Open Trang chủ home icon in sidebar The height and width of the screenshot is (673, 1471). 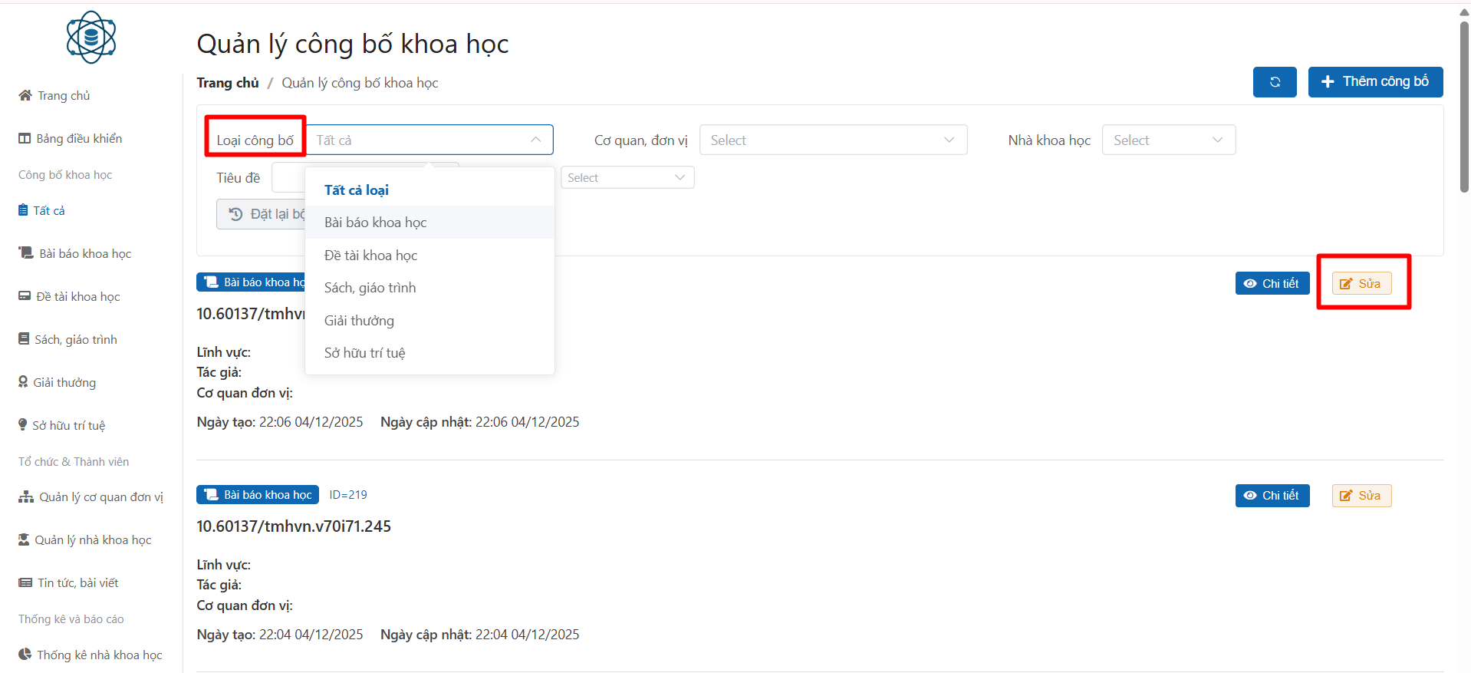pos(54,96)
